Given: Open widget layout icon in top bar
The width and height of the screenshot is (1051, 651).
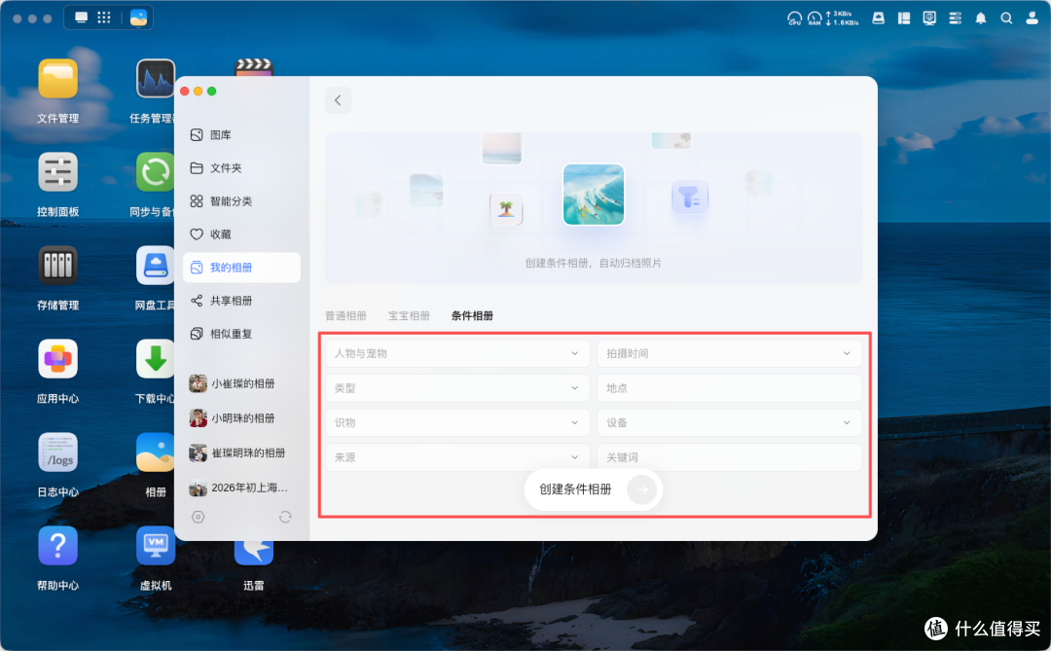Looking at the screenshot, I should point(904,18).
